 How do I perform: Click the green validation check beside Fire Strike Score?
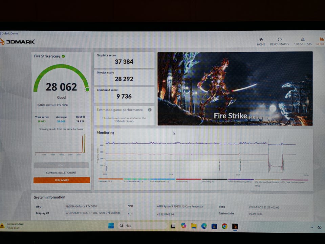pos(63,56)
